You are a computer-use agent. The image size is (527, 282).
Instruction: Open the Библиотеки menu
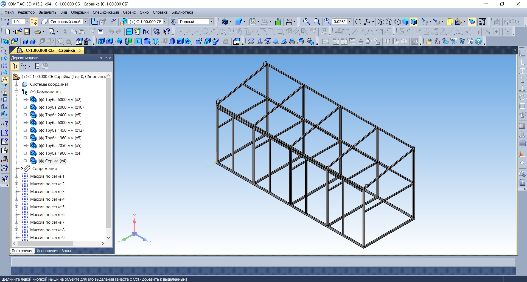[182, 12]
